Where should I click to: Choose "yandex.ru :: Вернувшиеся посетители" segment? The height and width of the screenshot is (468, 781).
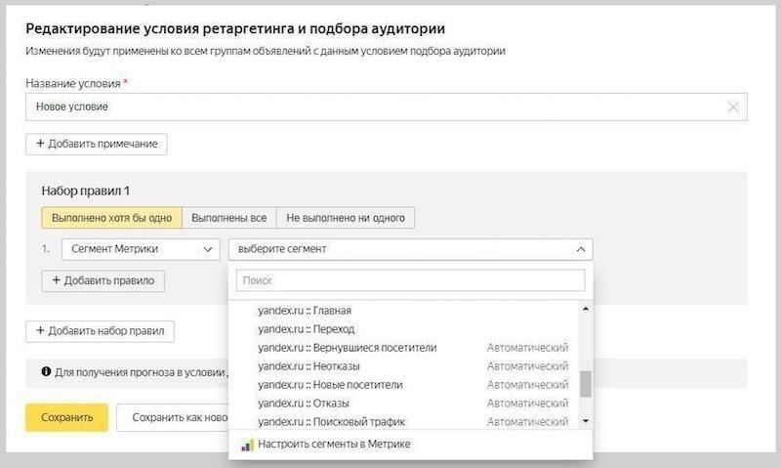[347, 348]
